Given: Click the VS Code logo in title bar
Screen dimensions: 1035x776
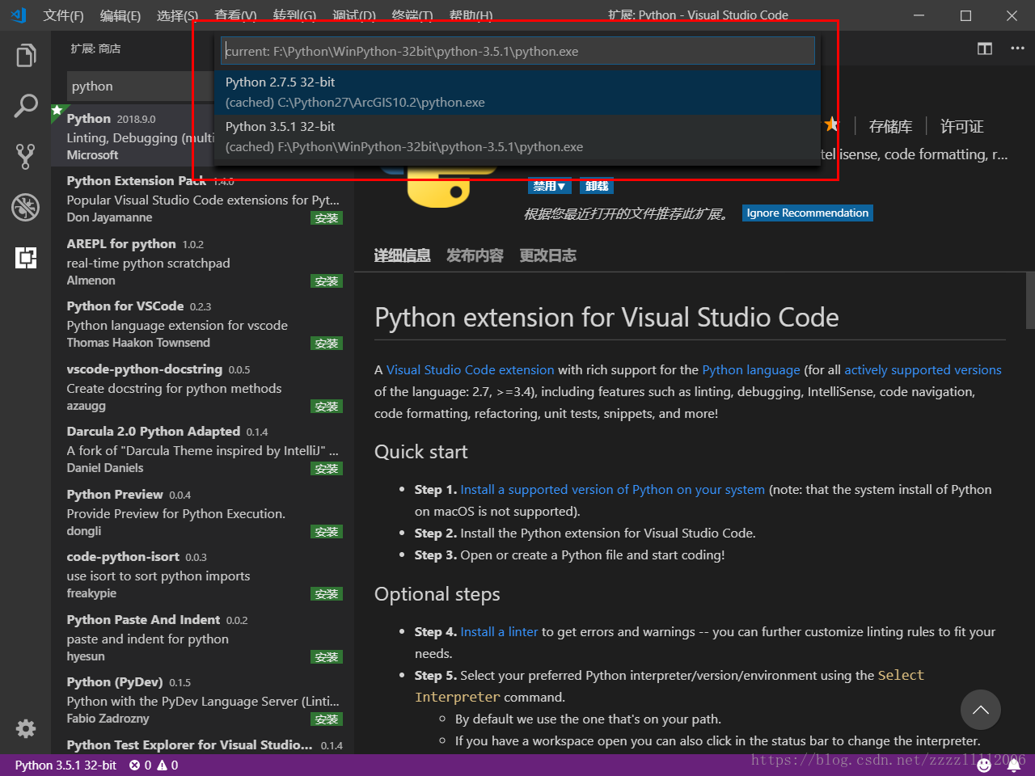Looking at the screenshot, I should [x=19, y=15].
